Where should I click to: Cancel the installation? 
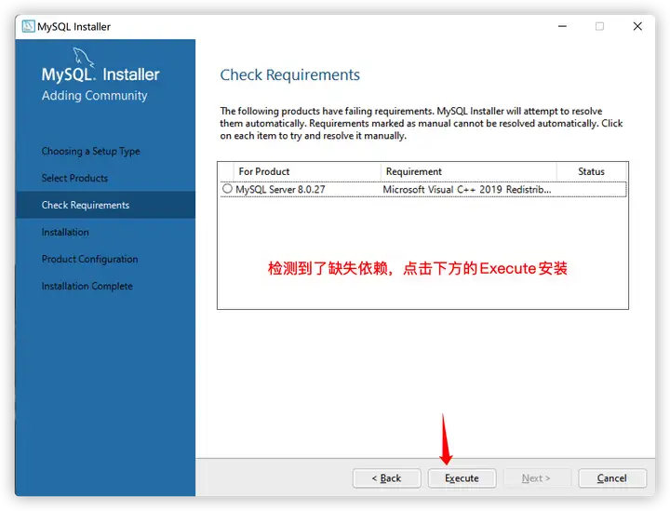(612, 478)
